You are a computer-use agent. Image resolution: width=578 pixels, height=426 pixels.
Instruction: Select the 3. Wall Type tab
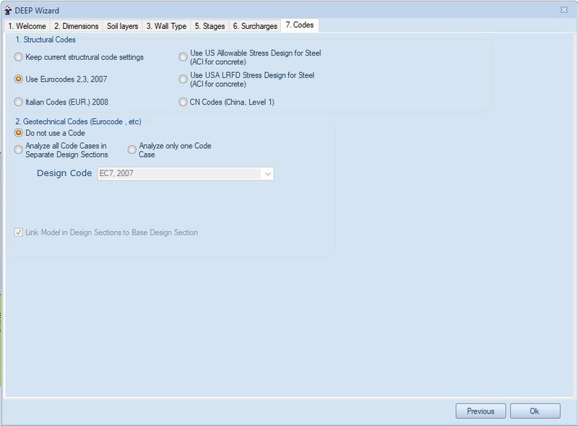(x=166, y=26)
